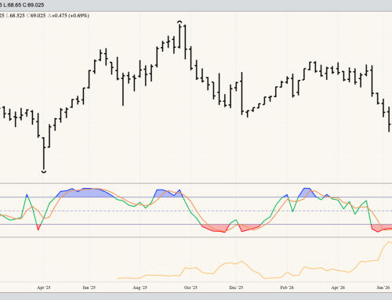
Task: Click the Feb '26 date axis label
Action: click(287, 287)
